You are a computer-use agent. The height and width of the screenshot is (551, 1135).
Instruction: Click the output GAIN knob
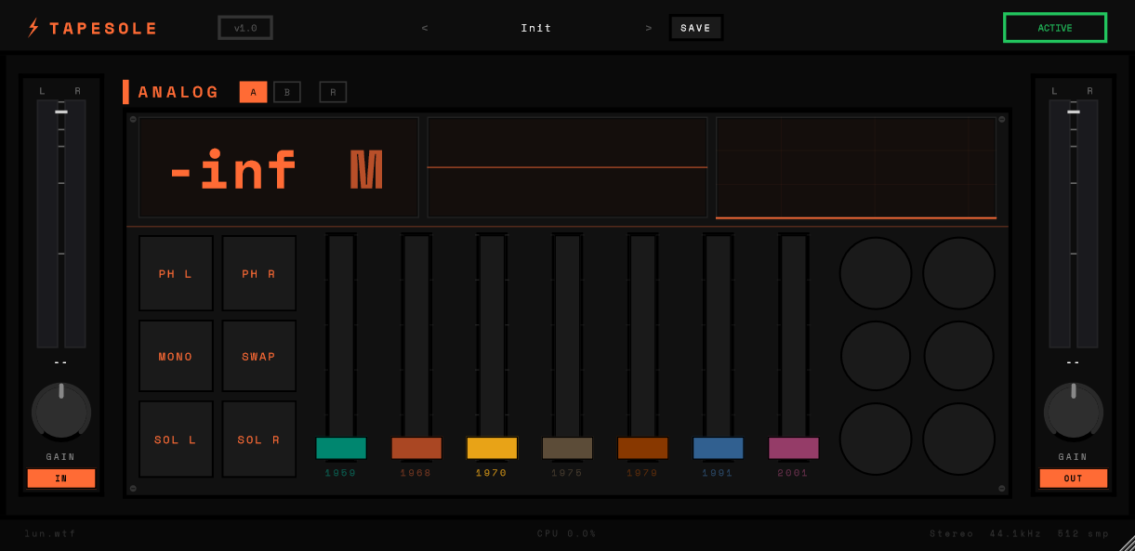point(1074,411)
